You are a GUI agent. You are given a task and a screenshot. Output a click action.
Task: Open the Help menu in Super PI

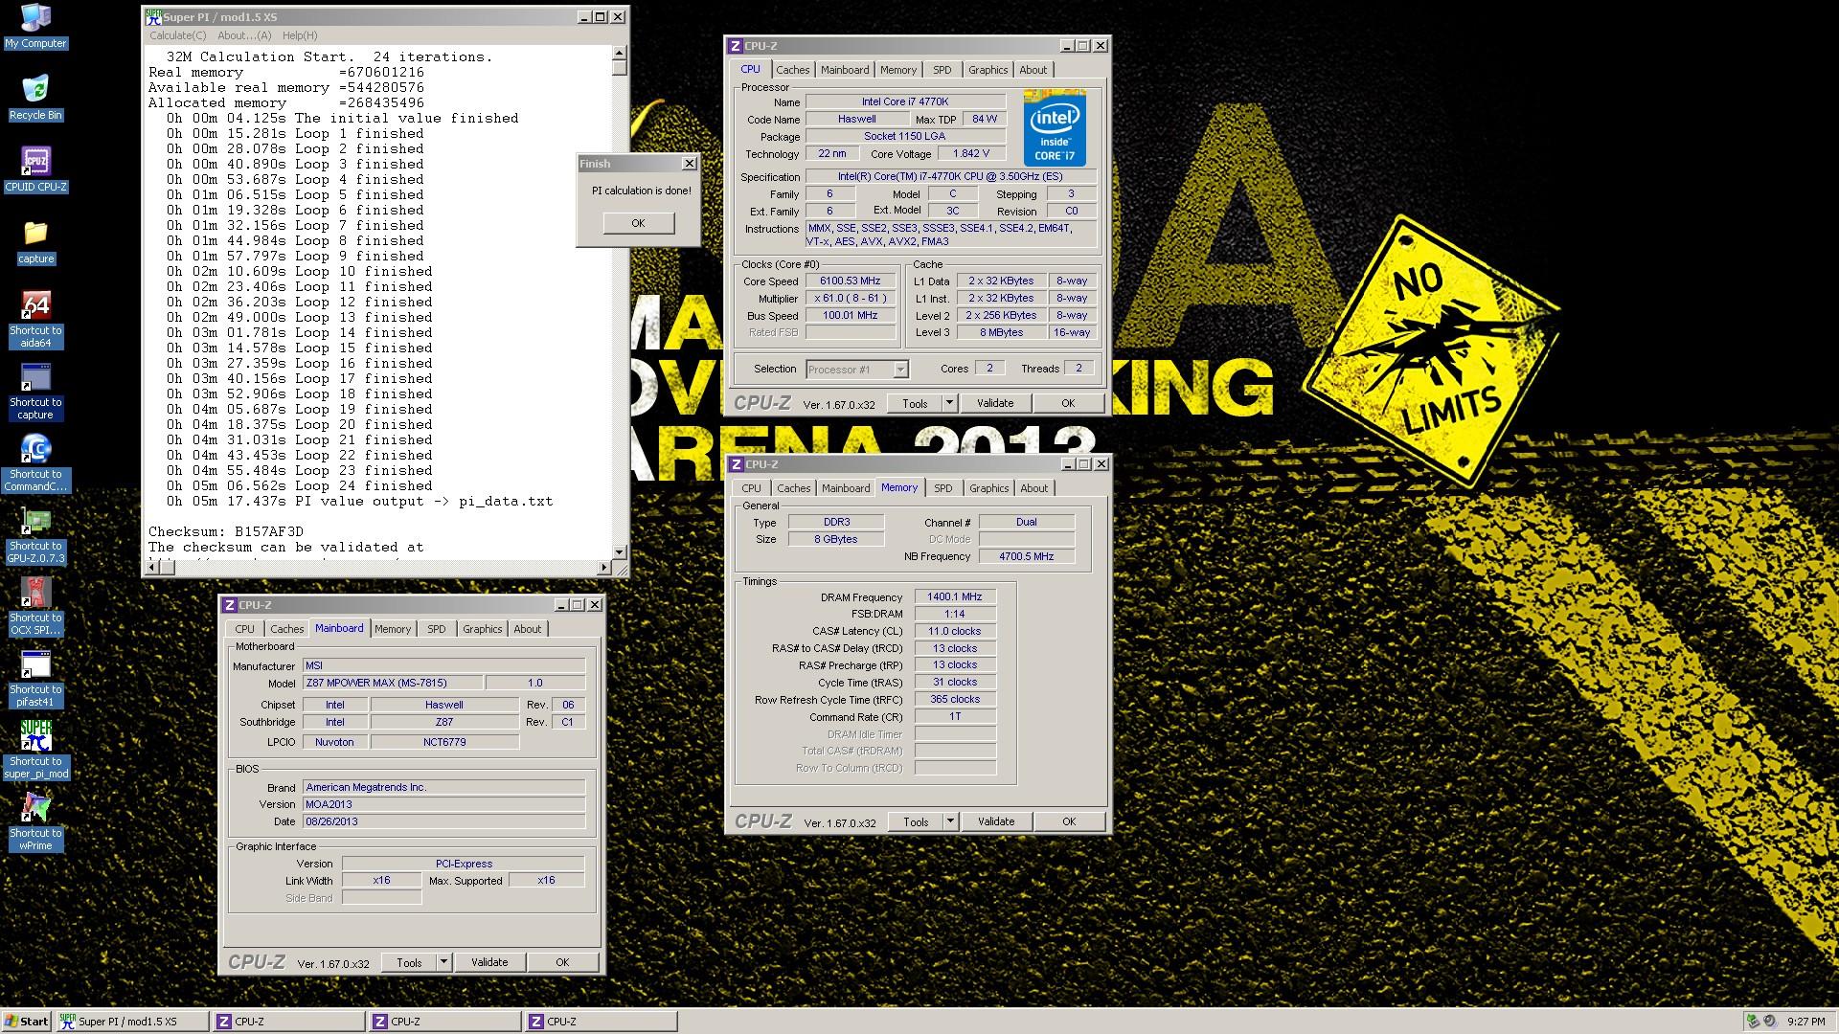click(300, 35)
